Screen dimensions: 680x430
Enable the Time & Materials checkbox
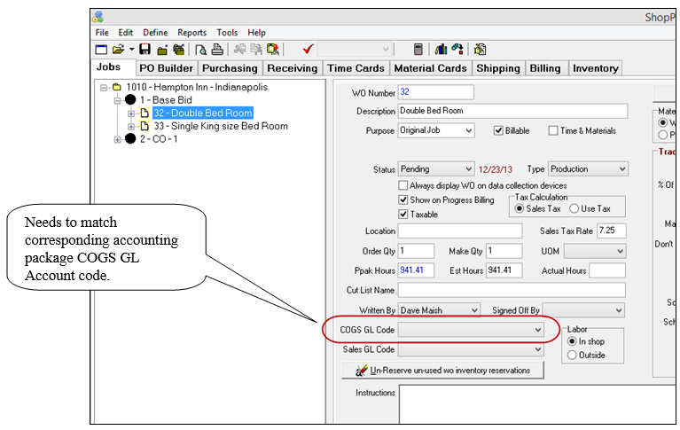[552, 131]
